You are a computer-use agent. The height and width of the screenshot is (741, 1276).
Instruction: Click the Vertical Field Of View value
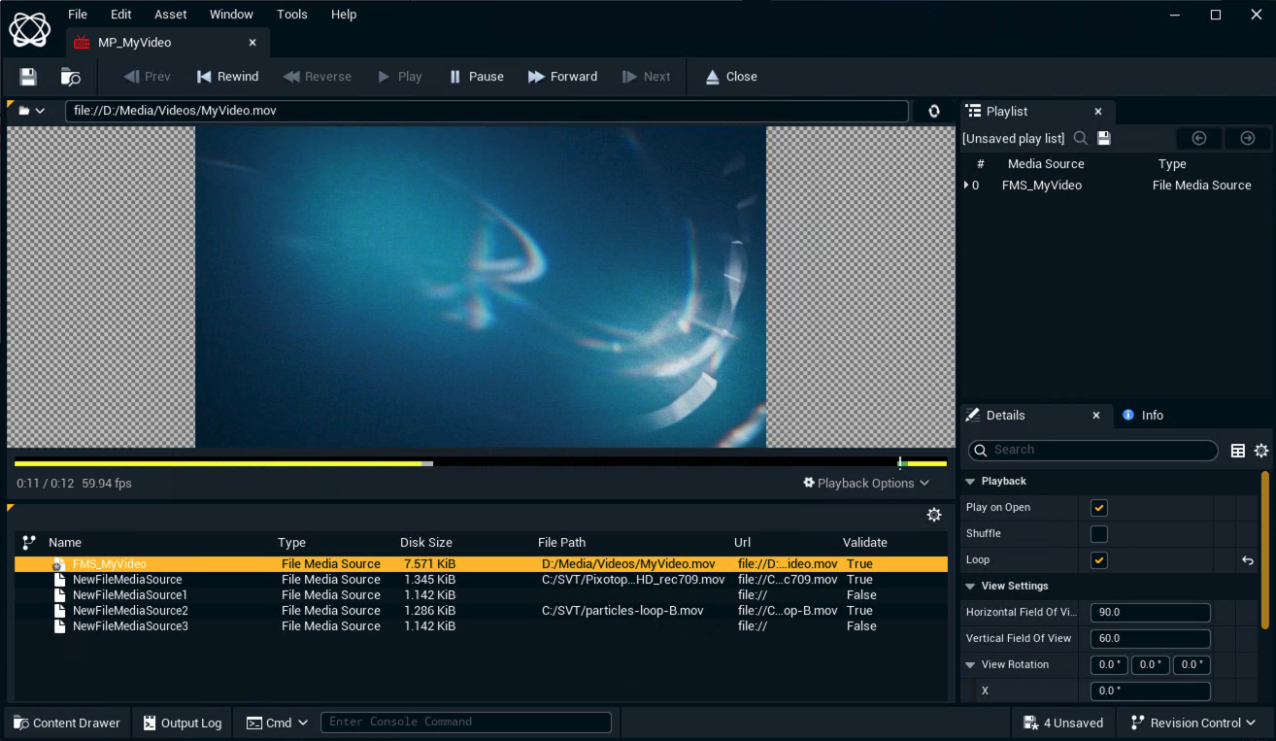tap(1151, 639)
